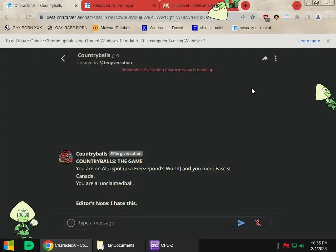
Task: Open the clock showing 10:55 PM
Action: coord(319,246)
